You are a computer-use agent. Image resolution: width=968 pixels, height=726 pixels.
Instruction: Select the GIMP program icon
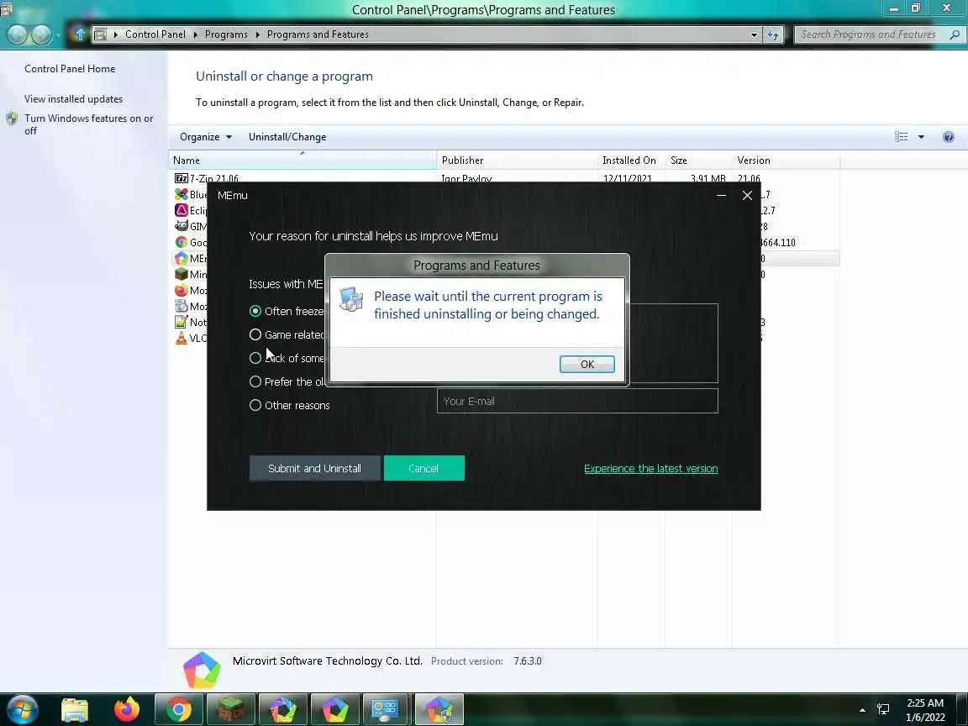pos(181,226)
